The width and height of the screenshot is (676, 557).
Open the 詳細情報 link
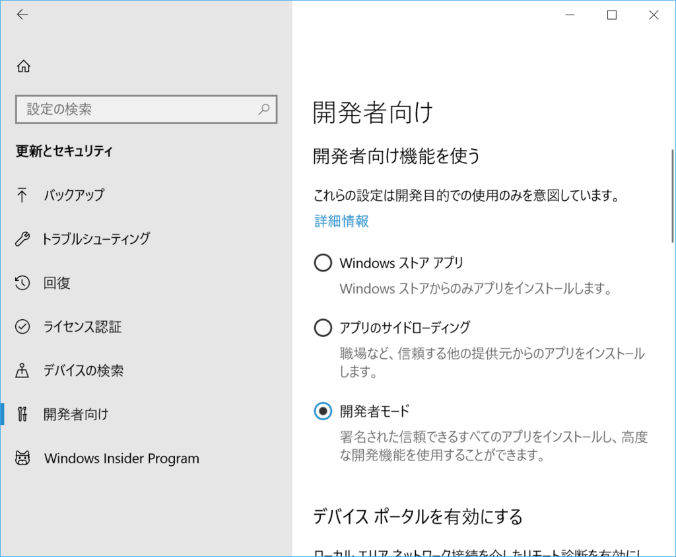point(341,221)
